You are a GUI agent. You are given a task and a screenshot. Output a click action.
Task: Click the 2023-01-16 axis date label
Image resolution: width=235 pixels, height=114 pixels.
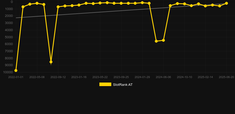pos(79,77)
